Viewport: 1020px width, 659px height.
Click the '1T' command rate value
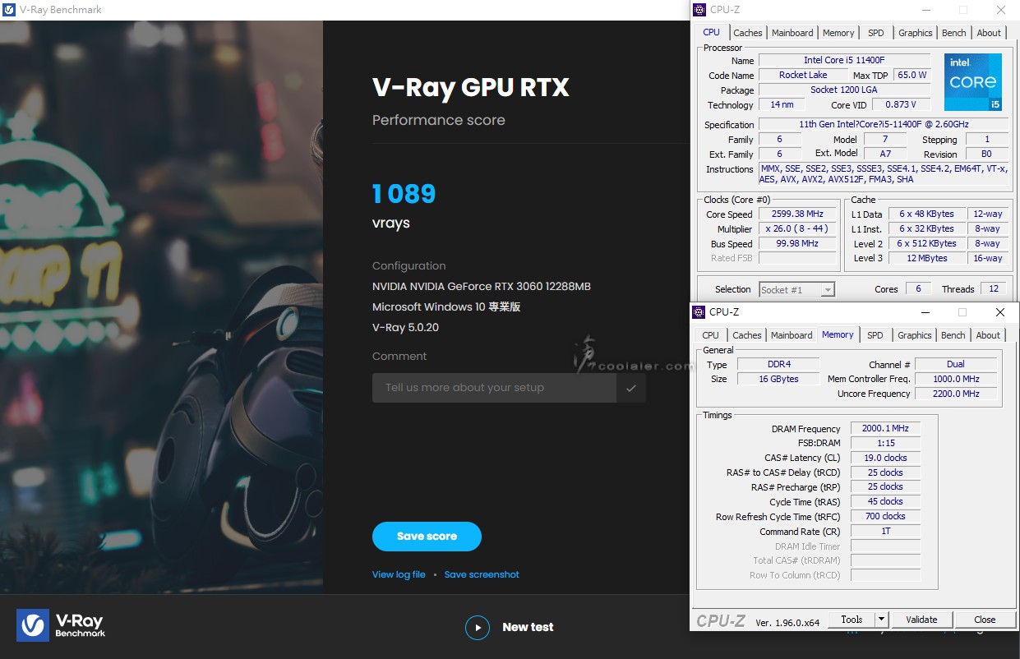tap(885, 532)
